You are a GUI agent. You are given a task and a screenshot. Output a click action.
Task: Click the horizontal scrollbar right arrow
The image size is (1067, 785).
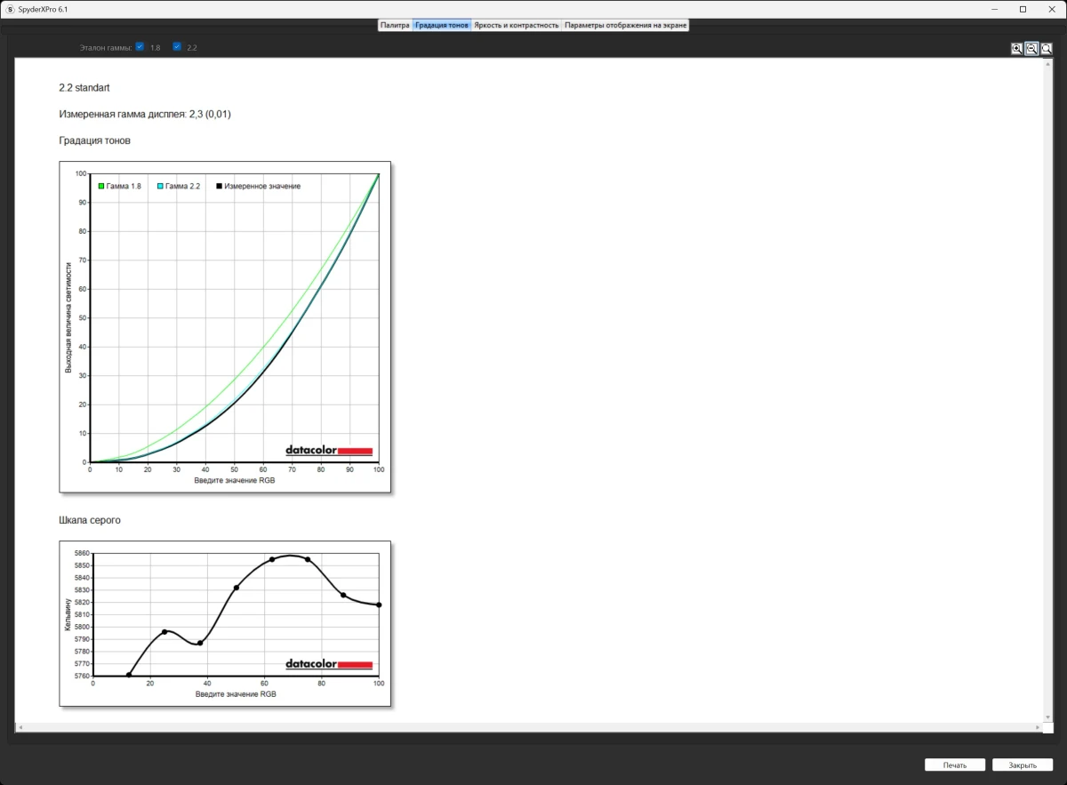tap(1038, 727)
